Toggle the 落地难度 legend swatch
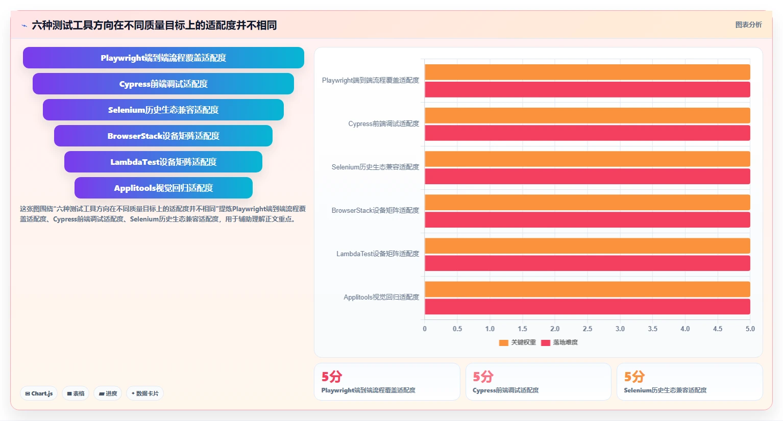The image size is (783, 421). 545,342
